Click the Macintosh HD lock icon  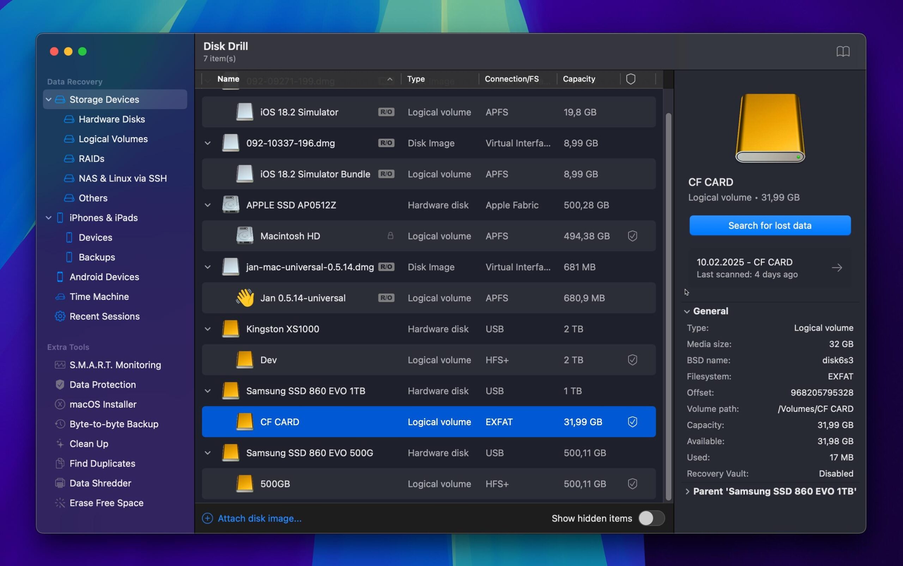pyautogui.click(x=390, y=235)
